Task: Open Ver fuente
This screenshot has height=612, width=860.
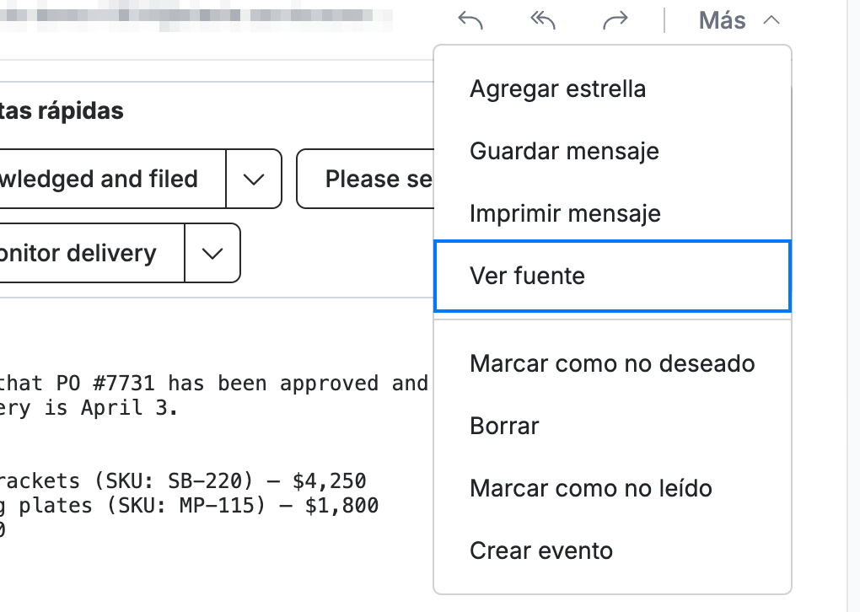Action: (612, 276)
